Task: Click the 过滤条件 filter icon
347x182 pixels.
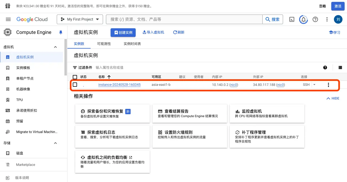Action: 75,68
